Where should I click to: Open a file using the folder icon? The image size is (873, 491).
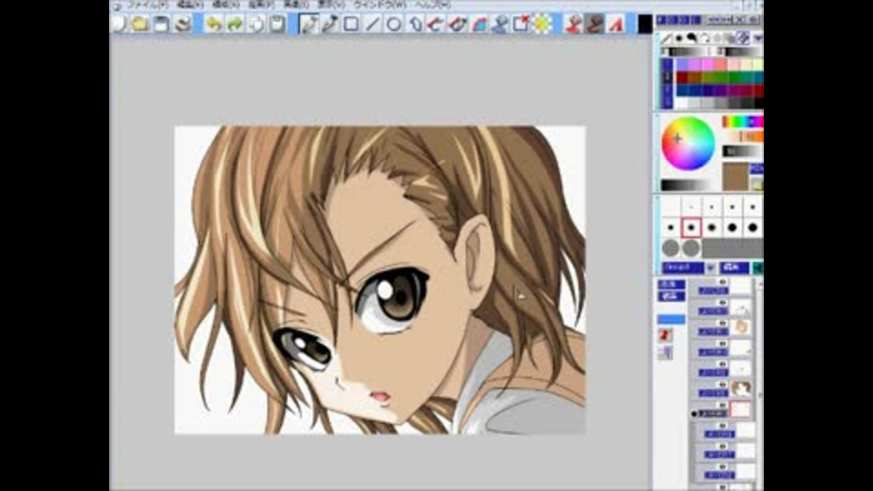coord(139,24)
